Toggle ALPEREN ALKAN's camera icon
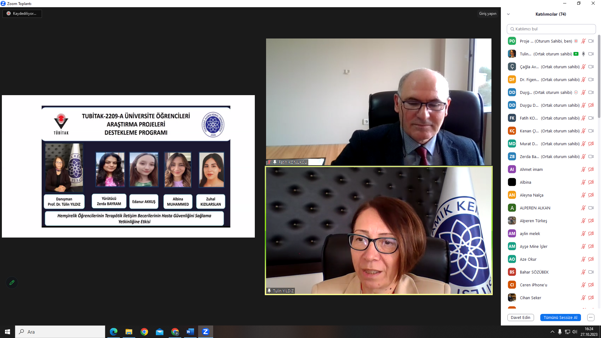601x338 pixels. tap(591, 208)
